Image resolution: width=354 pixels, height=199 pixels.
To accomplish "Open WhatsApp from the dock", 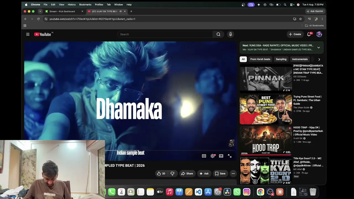I will (x=237, y=192).
